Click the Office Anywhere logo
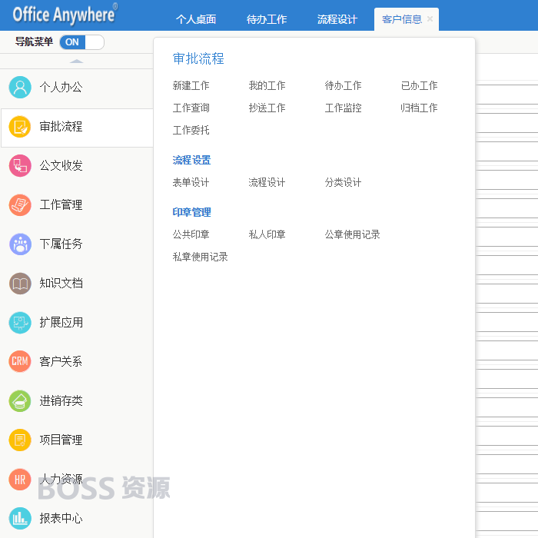This screenshot has height=538, width=538. click(x=65, y=14)
